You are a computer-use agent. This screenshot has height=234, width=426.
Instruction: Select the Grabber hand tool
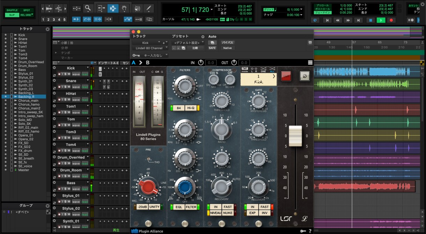point(124,8)
